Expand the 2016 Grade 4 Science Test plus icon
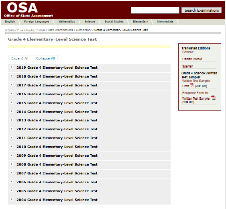The image size is (226, 209). (11, 94)
